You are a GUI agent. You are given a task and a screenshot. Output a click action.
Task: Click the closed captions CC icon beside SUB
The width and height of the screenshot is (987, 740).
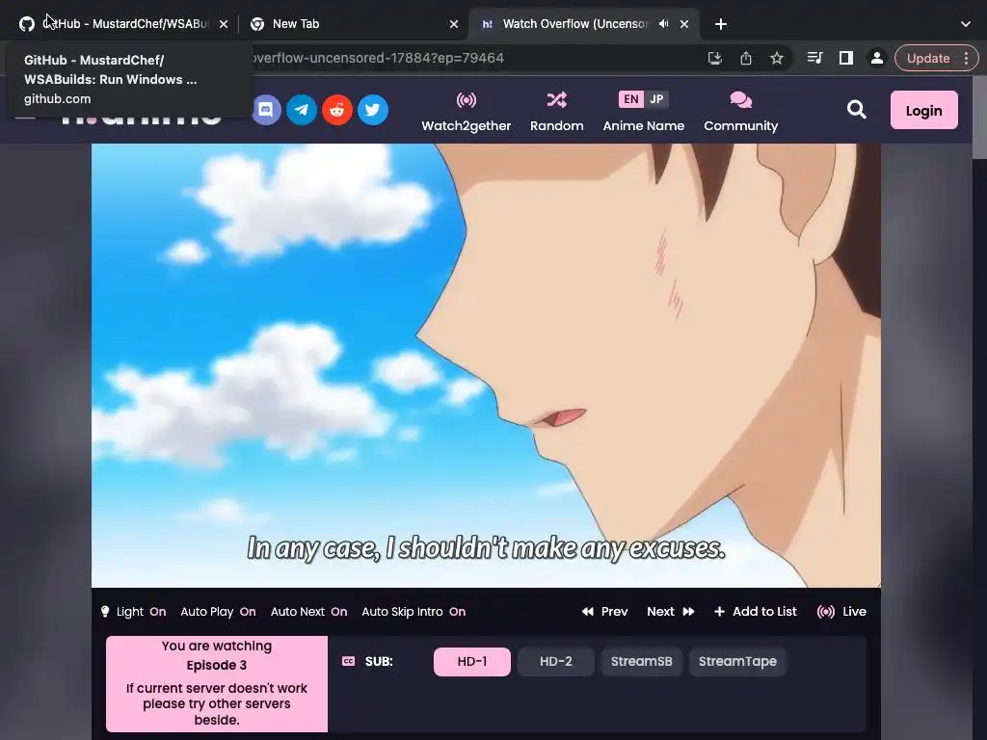click(348, 661)
